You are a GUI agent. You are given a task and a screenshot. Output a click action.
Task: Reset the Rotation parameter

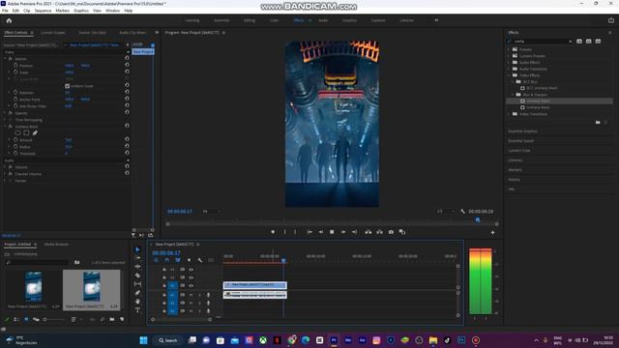coord(127,93)
